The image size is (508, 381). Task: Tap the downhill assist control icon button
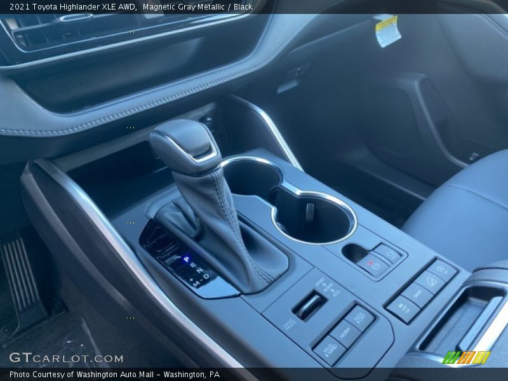[x=432, y=281]
